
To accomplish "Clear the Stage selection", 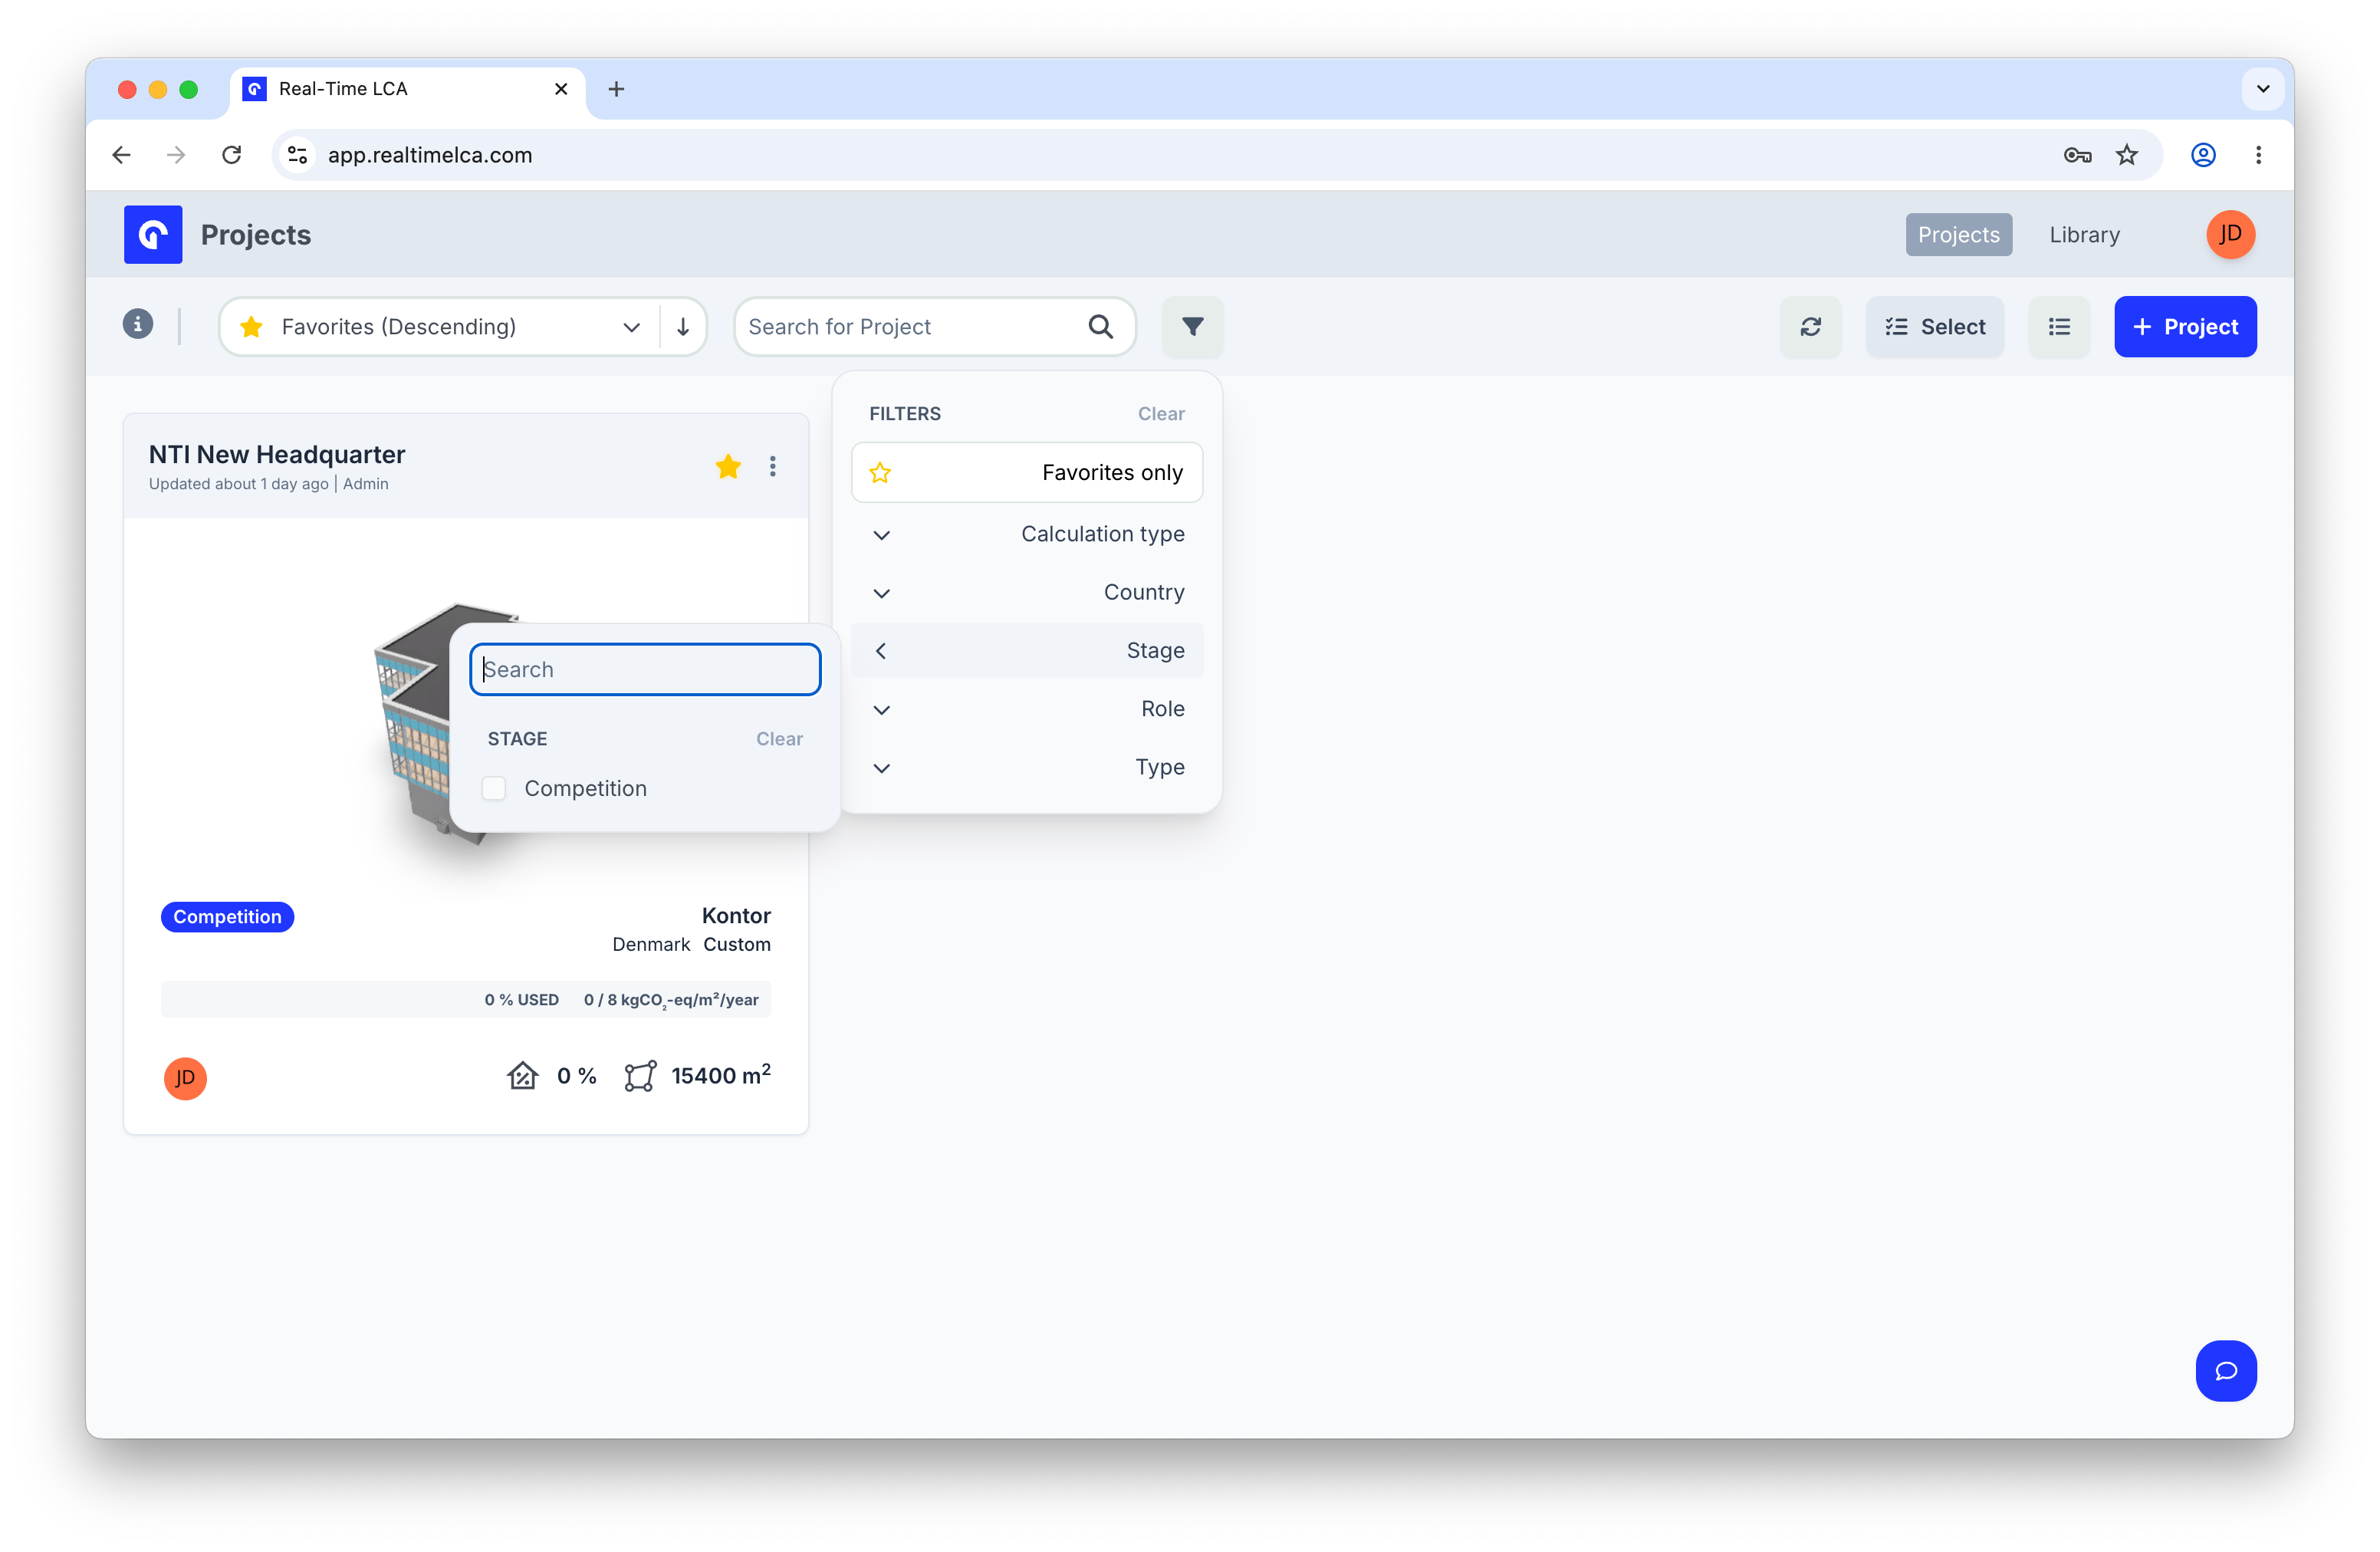I will pos(779,738).
